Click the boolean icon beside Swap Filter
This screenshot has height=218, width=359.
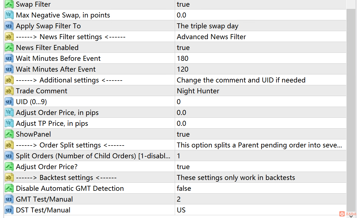(x=9, y=4)
